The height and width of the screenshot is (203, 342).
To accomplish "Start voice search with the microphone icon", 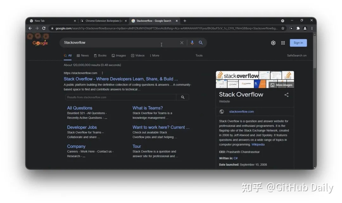I will [x=192, y=43].
